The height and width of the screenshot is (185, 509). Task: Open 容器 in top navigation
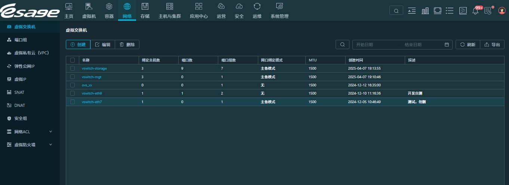click(109, 10)
